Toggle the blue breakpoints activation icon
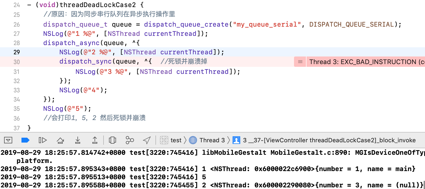Viewport: 425px width, 189px height. point(25,140)
